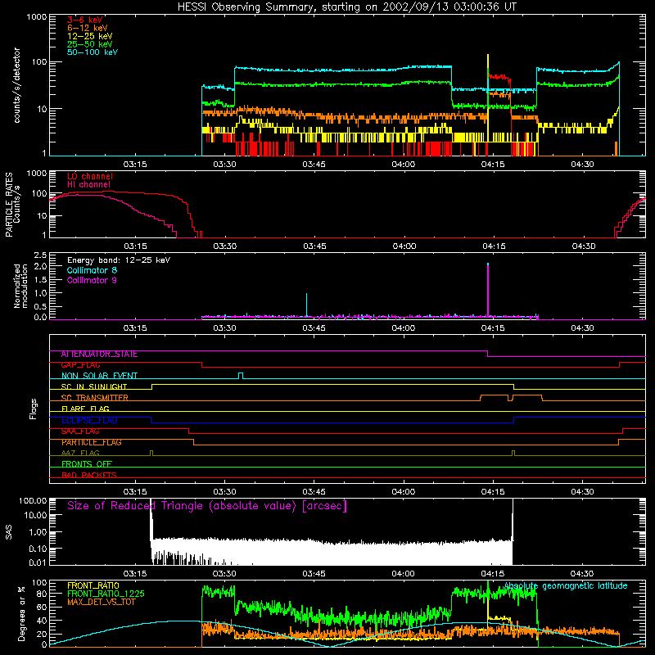Click the Degrees or % axis label

(21, 614)
